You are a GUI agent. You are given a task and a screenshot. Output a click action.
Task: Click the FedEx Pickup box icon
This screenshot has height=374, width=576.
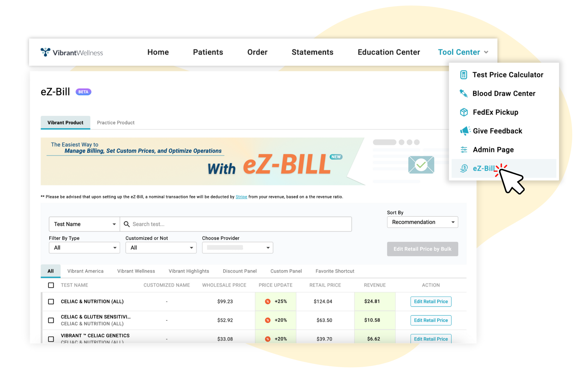click(464, 112)
